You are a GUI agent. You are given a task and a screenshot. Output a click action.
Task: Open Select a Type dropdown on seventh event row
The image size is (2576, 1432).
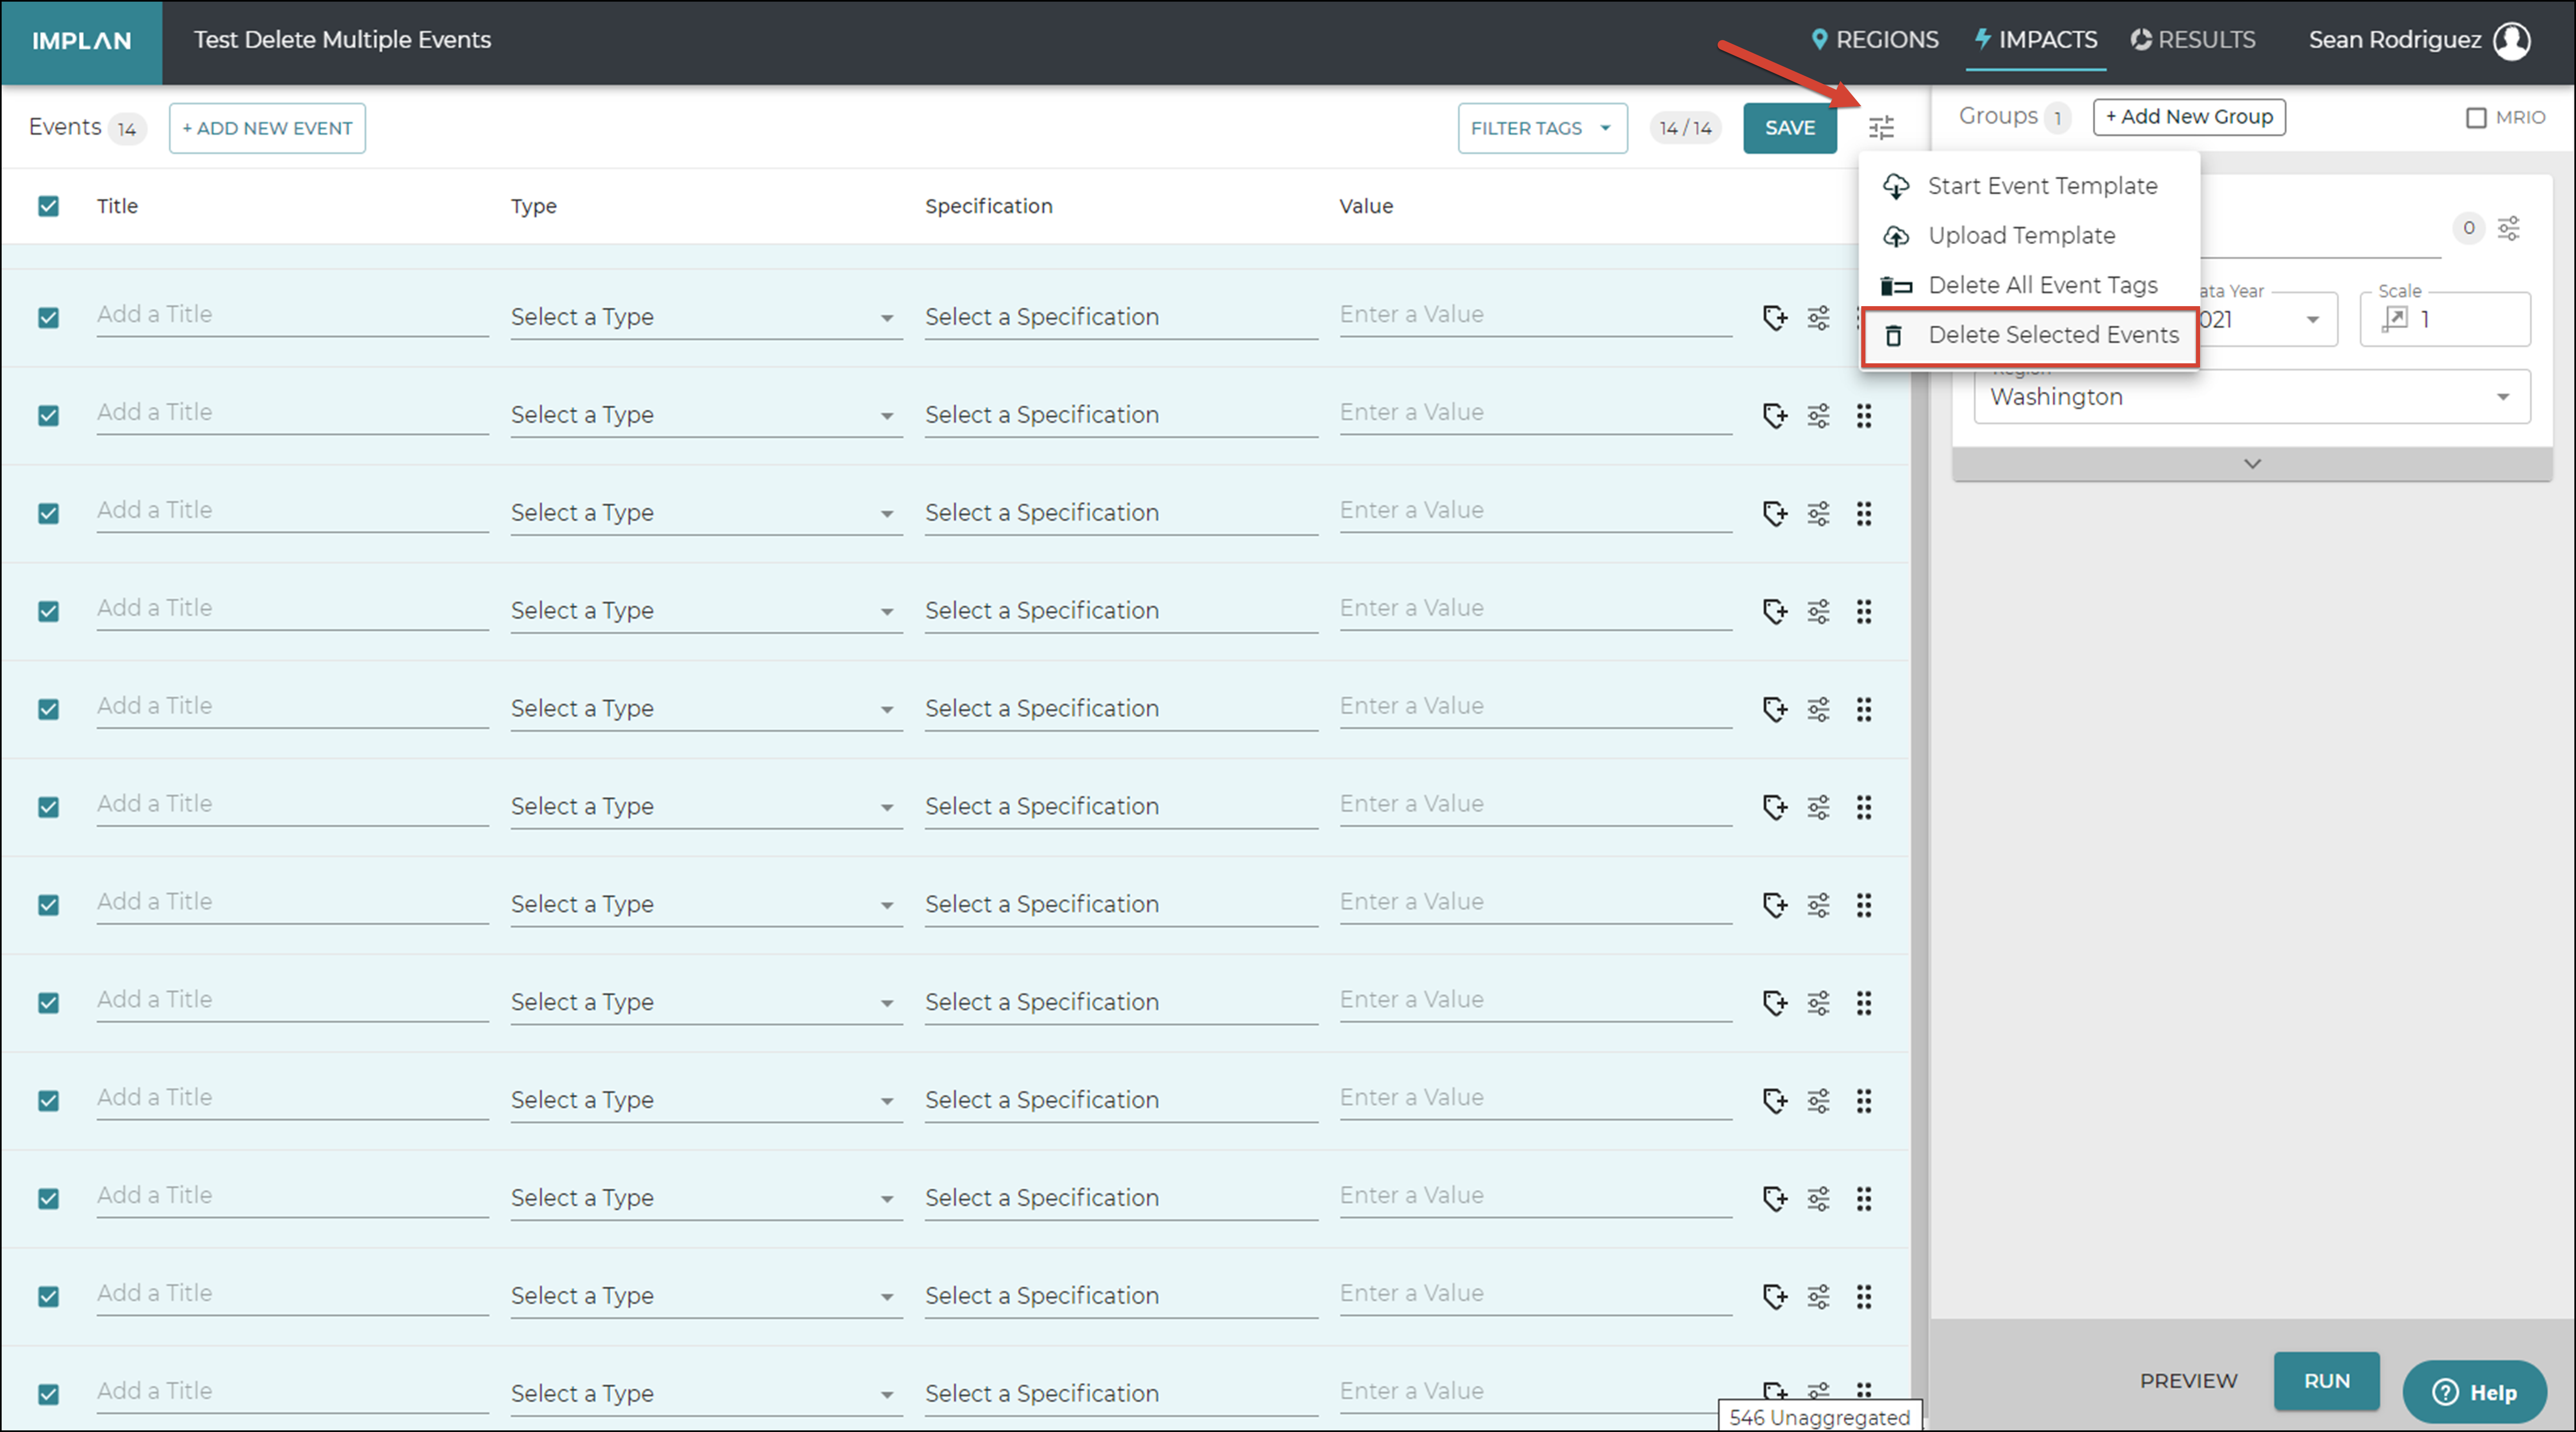tap(706, 904)
